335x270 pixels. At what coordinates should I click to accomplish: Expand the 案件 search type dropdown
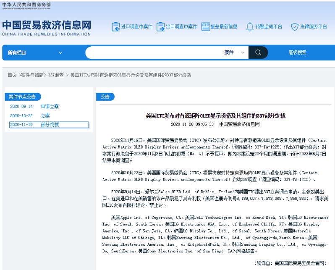(234, 52)
